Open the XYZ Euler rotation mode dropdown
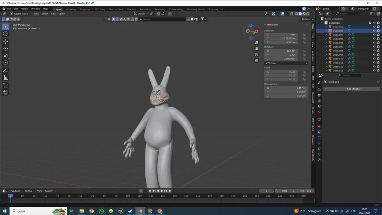The width and height of the screenshot is (382, 215). (286, 63)
